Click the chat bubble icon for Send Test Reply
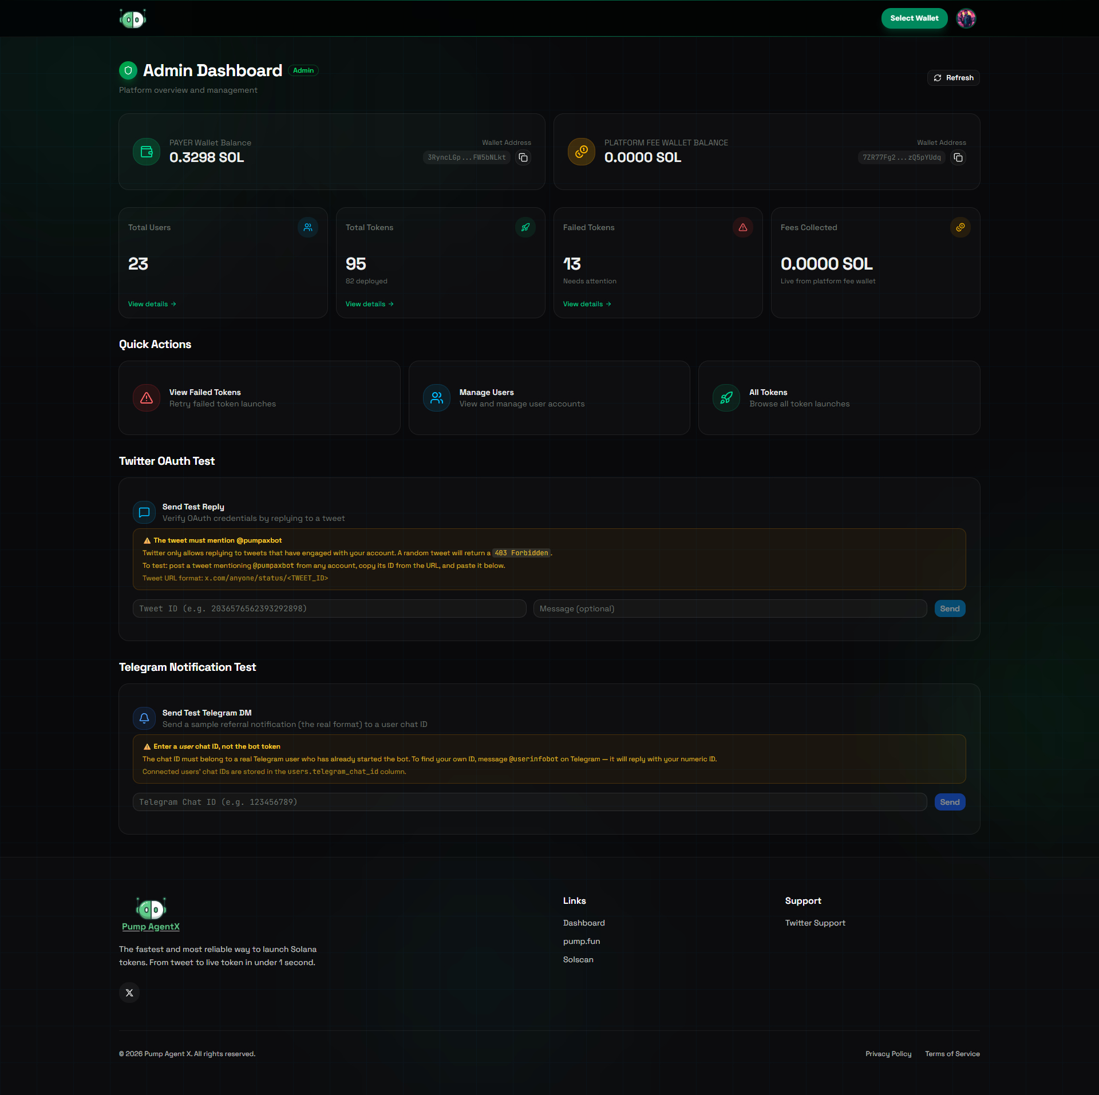The width and height of the screenshot is (1099, 1095). coord(144,512)
